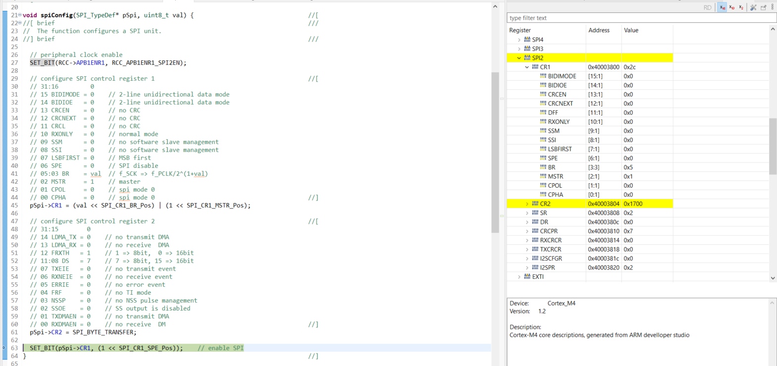The height and width of the screenshot is (366, 777).
Task: Click the SPI2 peripheral icon
Action: click(527, 58)
